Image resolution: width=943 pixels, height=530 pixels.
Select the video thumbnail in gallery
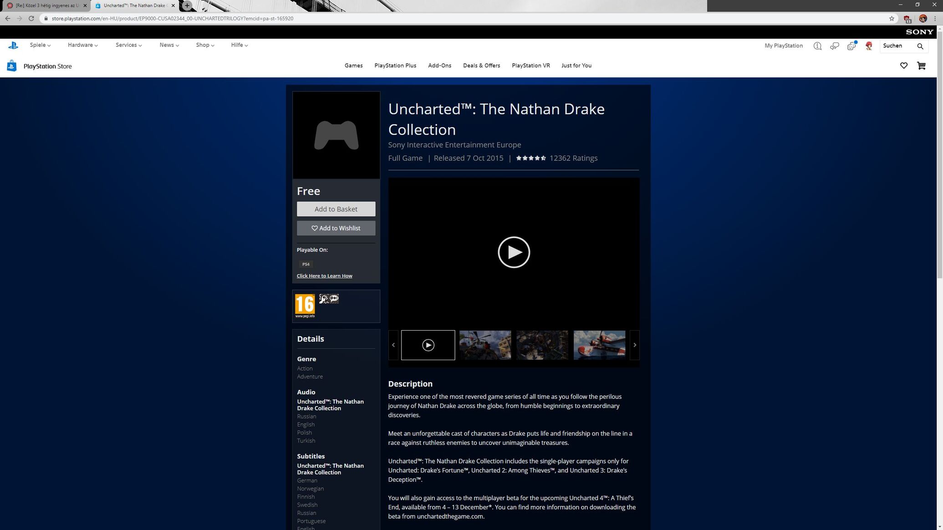pos(428,345)
